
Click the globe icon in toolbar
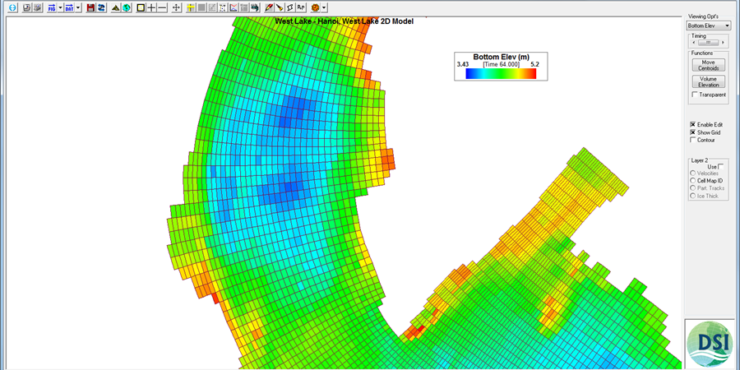[x=127, y=7]
